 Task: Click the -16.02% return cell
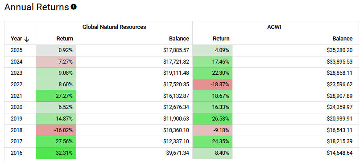point(56,130)
